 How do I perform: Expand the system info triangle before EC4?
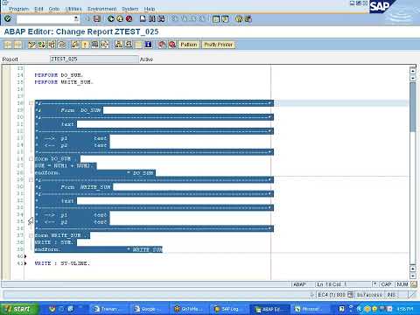pos(312,295)
